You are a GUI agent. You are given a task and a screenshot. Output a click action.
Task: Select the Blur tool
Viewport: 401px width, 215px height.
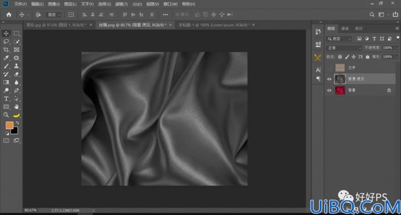(x=16, y=82)
